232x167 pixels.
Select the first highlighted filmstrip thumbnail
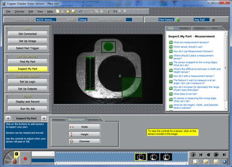pos(141,157)
